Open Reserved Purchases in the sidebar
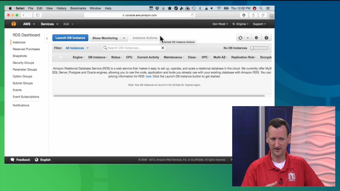This screenshot has height=191, width=340. 26,49
